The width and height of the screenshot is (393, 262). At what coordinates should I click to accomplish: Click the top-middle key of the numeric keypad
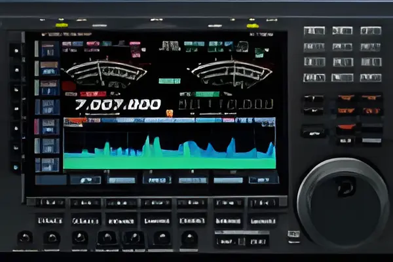click(x=343, y=31)
